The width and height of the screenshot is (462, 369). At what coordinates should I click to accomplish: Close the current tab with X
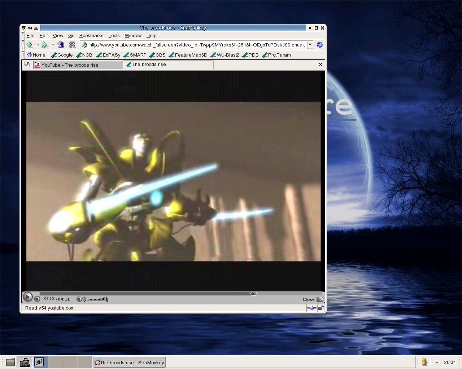coord(320,65)
